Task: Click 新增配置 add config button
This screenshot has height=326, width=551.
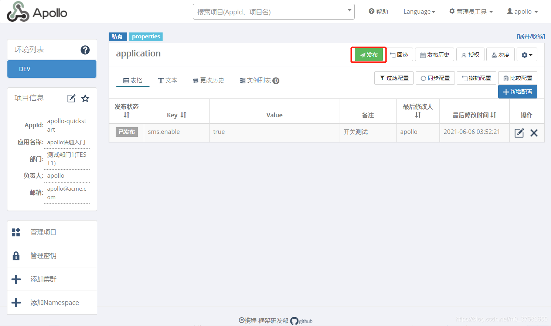Action: pos(518,92)
